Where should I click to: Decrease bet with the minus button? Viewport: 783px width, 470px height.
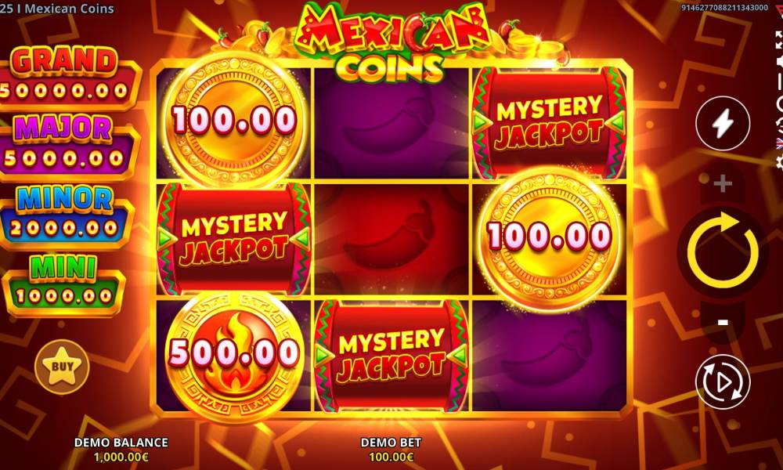coord(723,322)
